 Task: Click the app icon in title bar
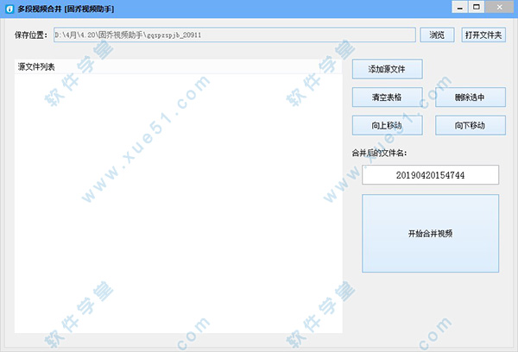coord(8,8)
